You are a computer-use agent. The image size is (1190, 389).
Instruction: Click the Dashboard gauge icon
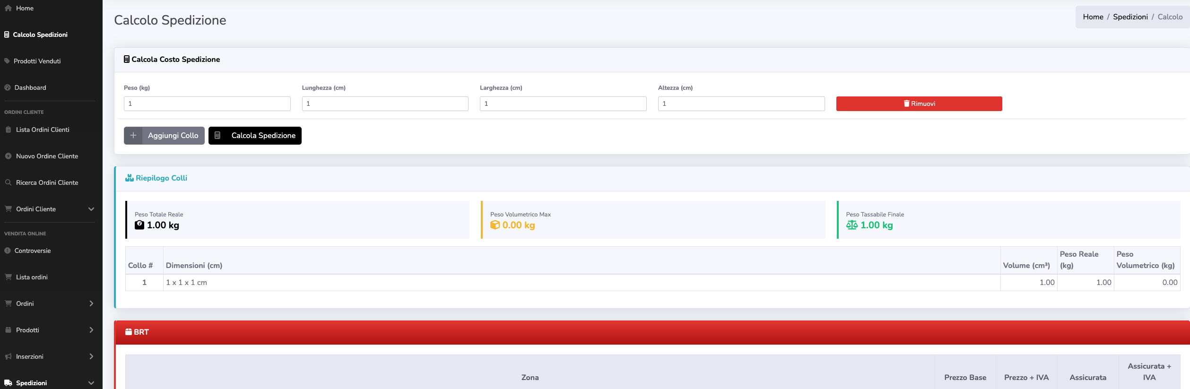pos(8,87)
